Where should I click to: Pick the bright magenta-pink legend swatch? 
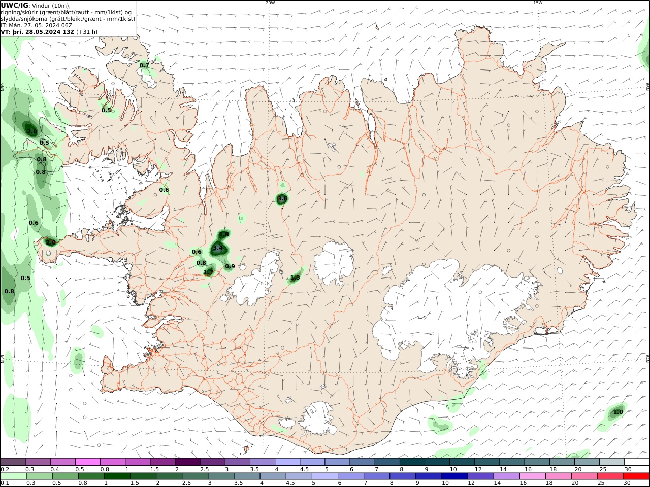87,462
